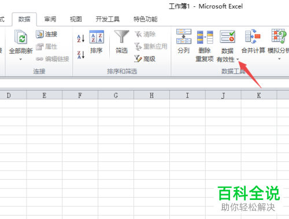Select column I header
Image resolution: width=289 pixels, height=219 pixels.
point(187,95)
